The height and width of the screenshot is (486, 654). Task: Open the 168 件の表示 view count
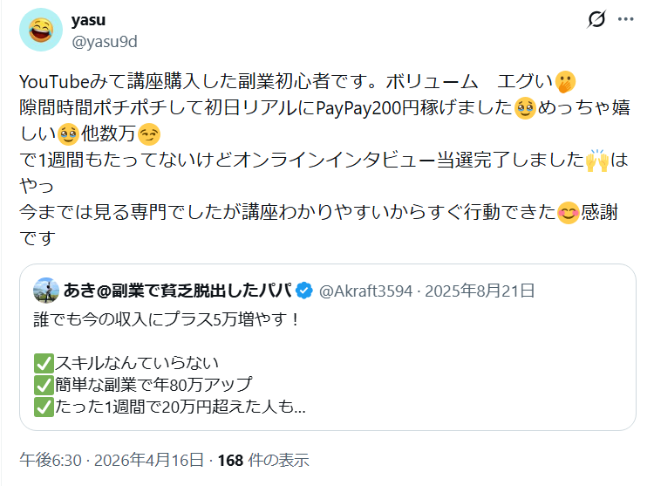point(262,460)
